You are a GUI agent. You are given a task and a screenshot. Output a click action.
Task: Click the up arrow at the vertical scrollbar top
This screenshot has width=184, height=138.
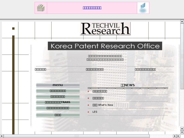(182, 22)
